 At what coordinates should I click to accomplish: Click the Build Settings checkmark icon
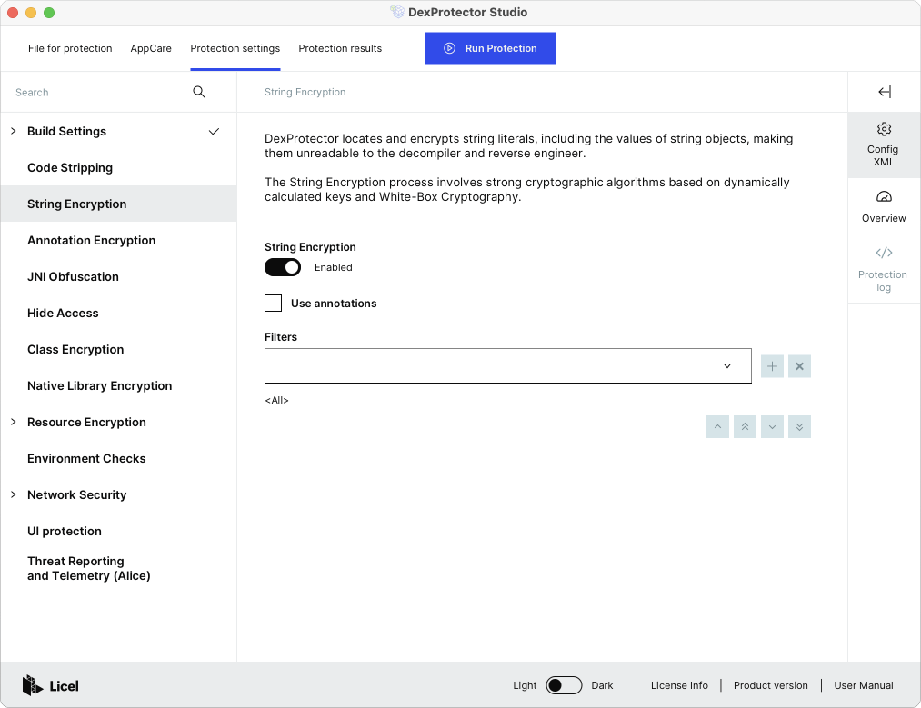coord(214,132)
